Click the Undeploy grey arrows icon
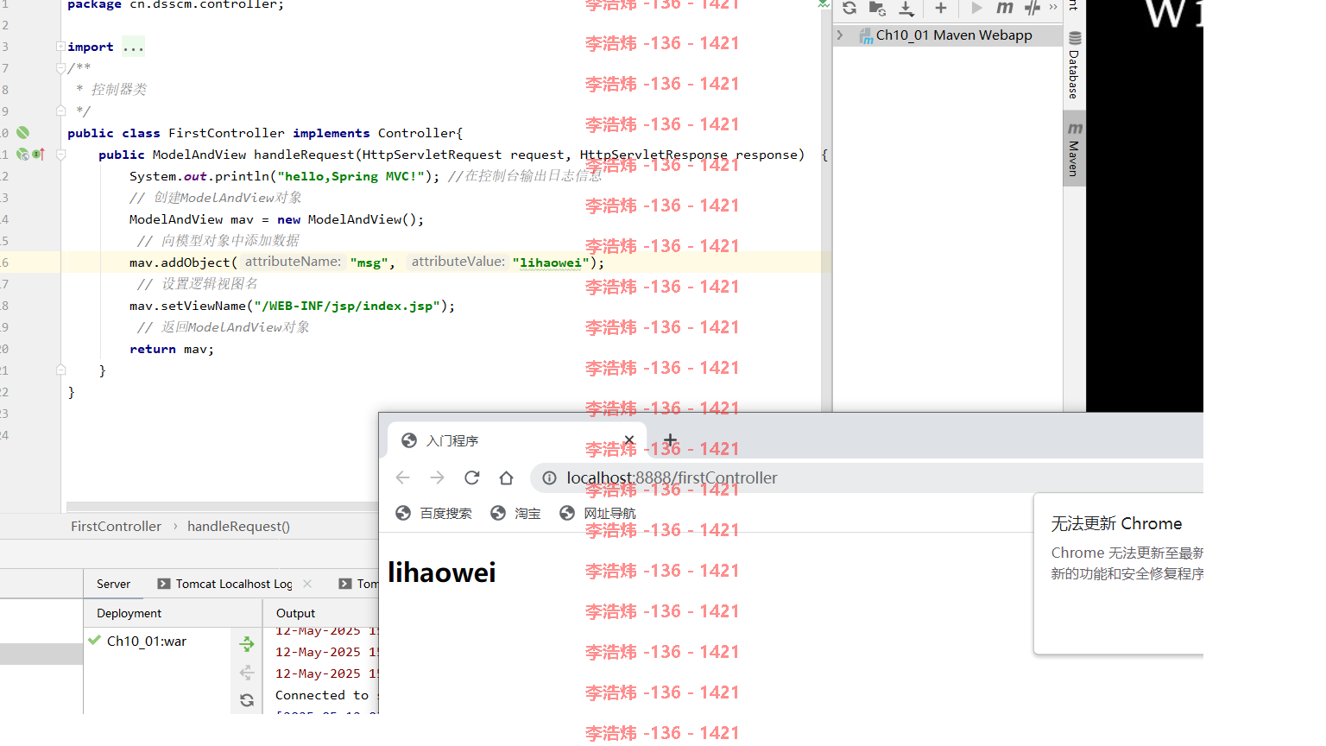This screenshot has width=1326, height=746. click(x=247, y=673)
